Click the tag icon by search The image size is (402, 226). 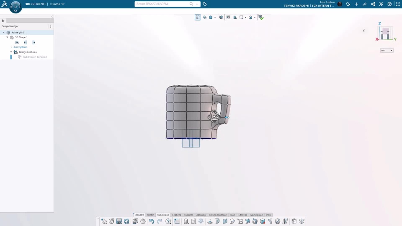point(205,4)
